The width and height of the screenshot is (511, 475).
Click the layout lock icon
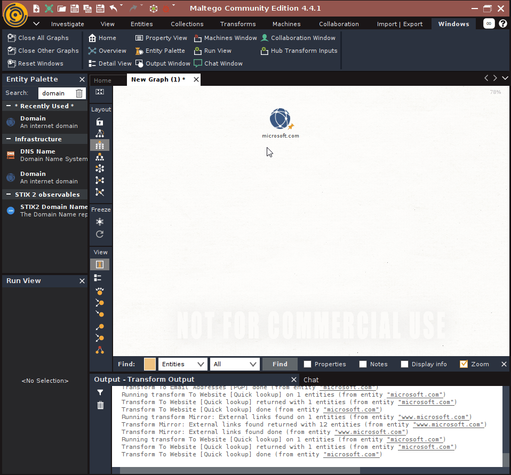[x=100, y=122]
